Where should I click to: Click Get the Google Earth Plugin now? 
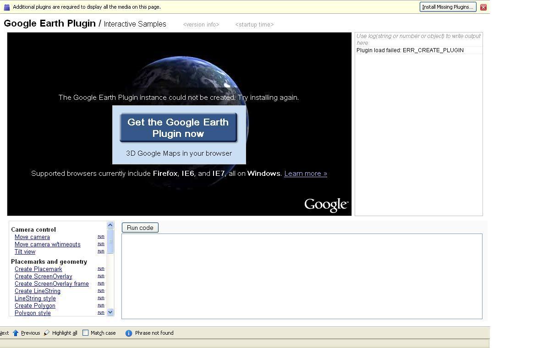point(178,128)
